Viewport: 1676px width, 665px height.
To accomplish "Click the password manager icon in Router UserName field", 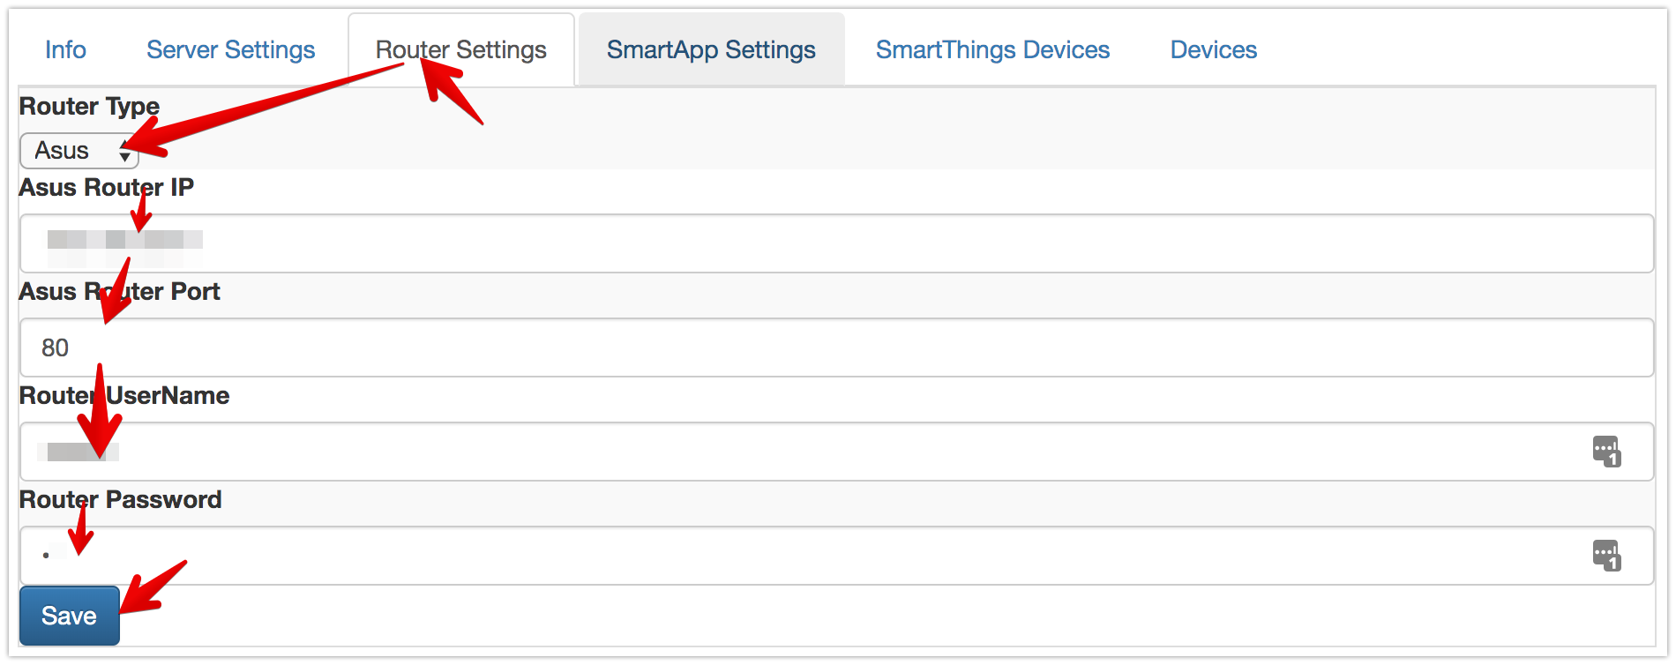I will pos(1605,452).
